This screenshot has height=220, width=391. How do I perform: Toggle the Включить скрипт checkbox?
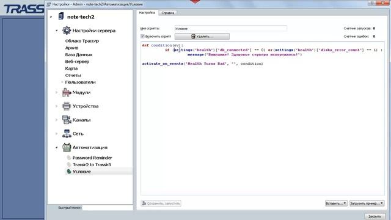tap(142, 37)
